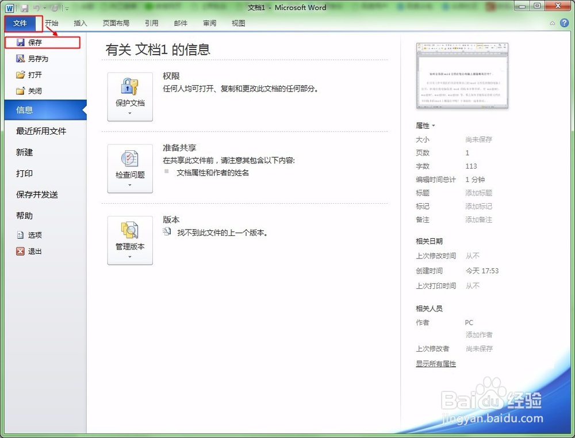The image size is (575, 438).
Task: Switch to the 审阅 ribbon tab
Action: (209, 23)
